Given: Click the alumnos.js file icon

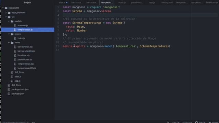Looking at the screenshot, I should 15,26.
